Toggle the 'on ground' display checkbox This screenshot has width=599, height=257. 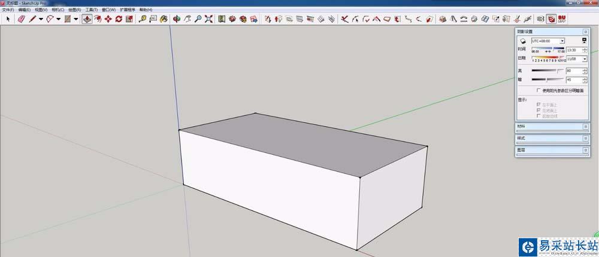(539, 110)
